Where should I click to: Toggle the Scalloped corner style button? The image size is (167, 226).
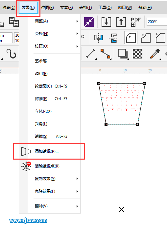pyautogui.click(x=146, y=38)
